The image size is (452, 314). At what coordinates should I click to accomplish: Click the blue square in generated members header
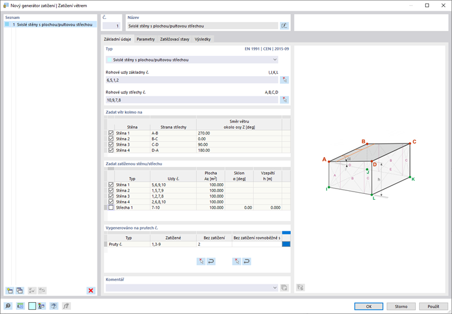click(286, 233)
